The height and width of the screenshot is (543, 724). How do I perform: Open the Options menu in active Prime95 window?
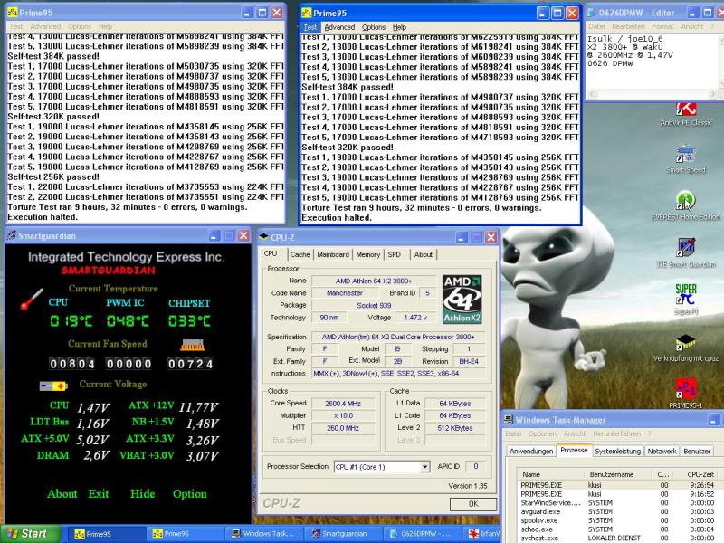374,27
